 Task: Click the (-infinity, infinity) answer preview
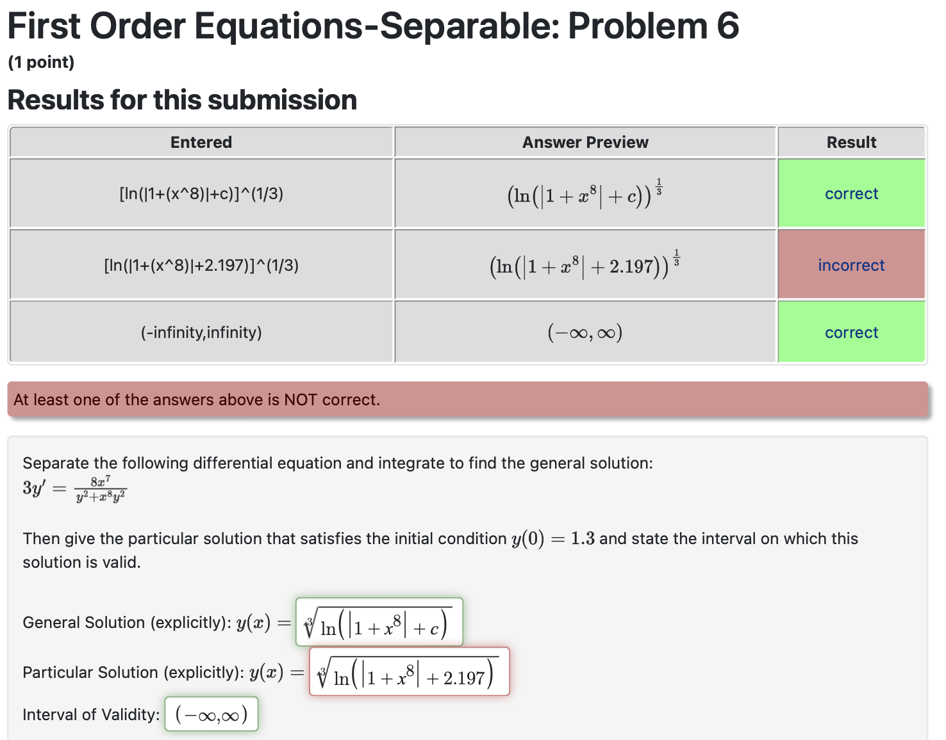[x=585, y=332]
